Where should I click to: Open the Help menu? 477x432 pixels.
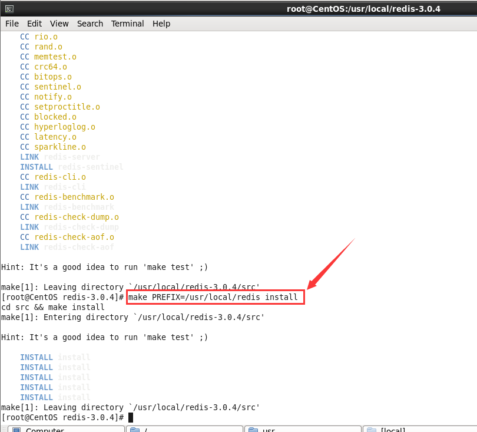click(161, 24)
